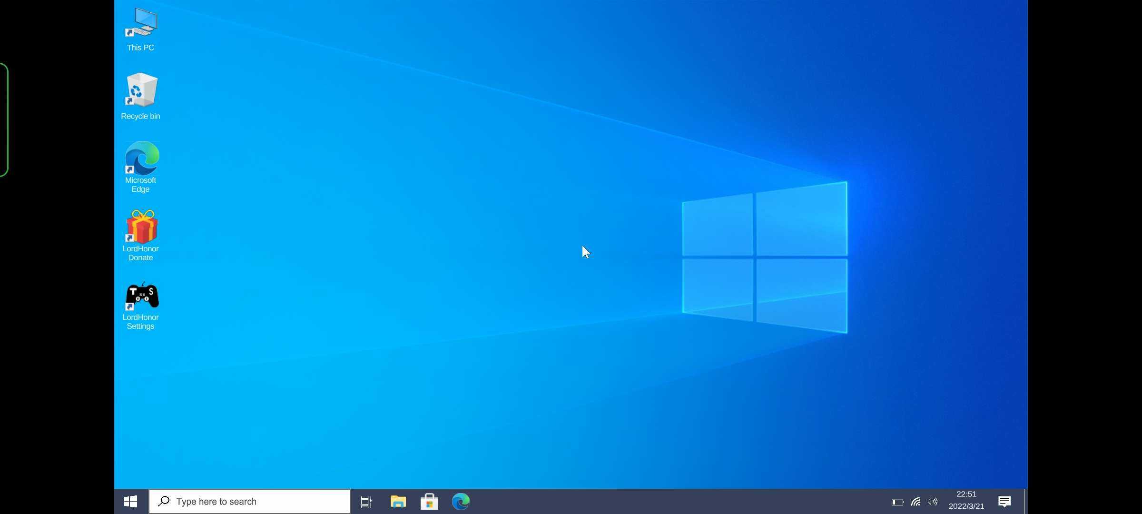Image resolution: width=1142 pixels, height=514 pixels.
Task: Select the Recycle bin desktop icon
Action: pos(141,97)
